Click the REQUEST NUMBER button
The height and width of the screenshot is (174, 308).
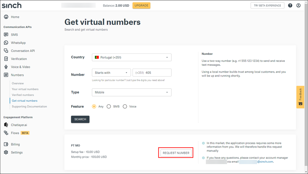[176, 153]
